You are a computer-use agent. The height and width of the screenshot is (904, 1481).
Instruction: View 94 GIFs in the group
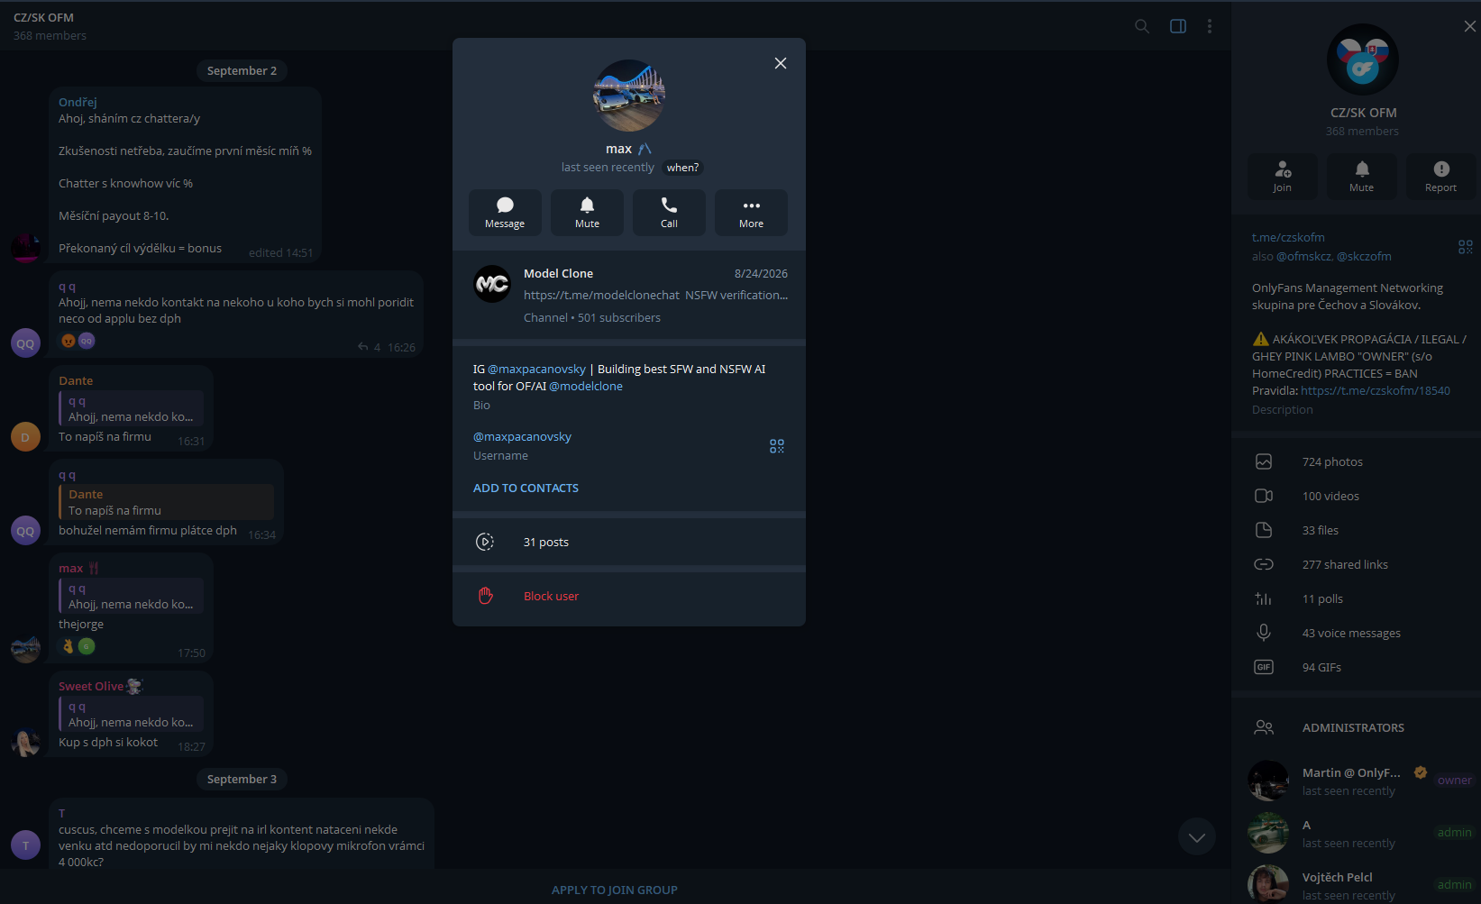pyautogui.click(x=1356, y=667)
